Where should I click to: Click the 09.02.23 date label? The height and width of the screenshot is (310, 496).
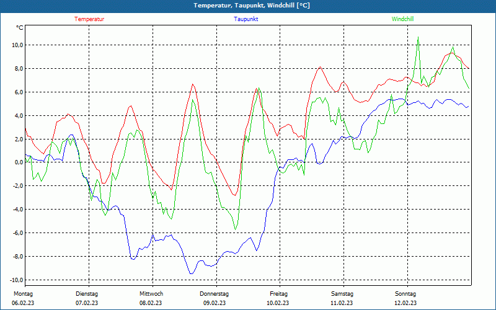pyautogui.click(x=215, y=303)
